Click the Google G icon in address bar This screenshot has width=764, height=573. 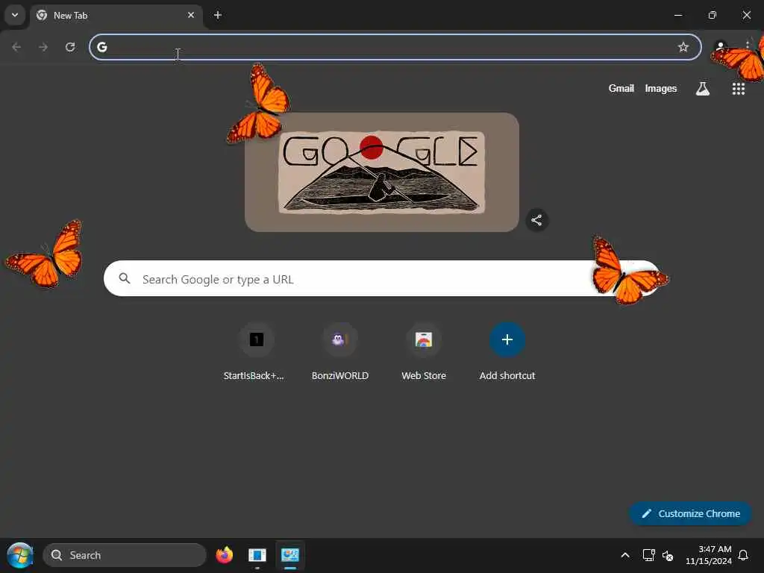point(101,47)
